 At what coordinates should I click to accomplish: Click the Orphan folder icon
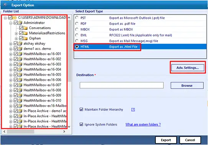point(25,38)
